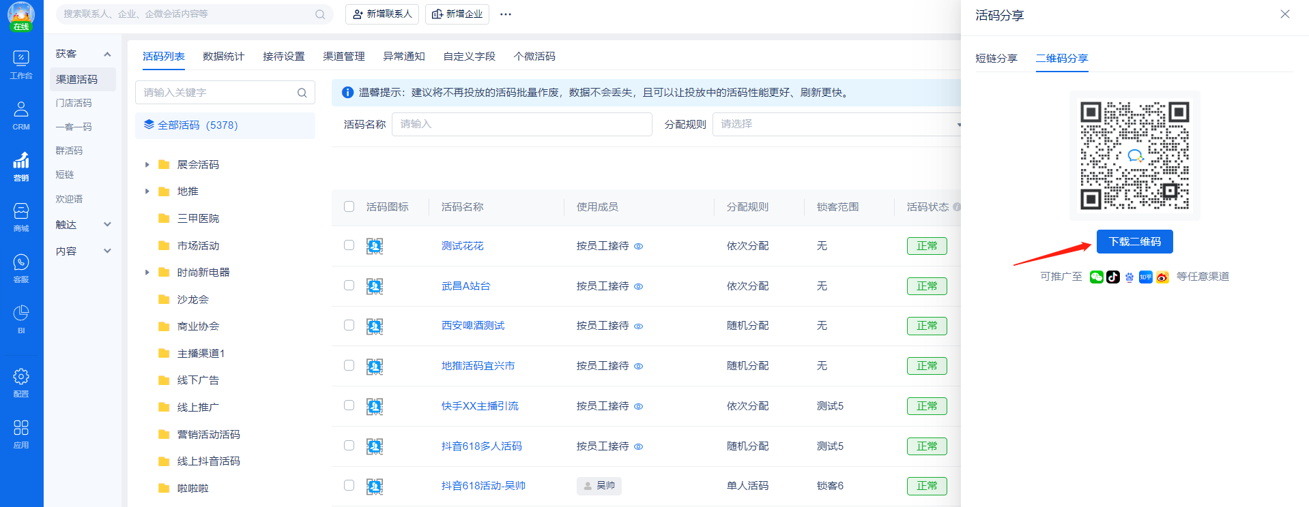Click the WeChat promotion icon
Screen dimensions: 1309x507
click(x=1097, y=277)
